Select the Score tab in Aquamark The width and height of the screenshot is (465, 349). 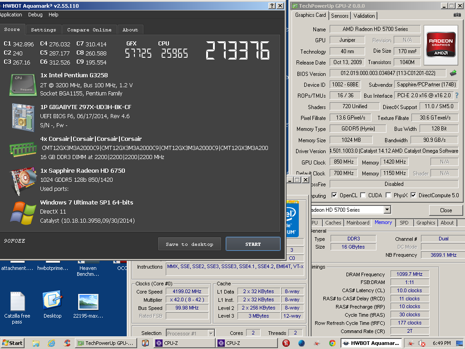click(x=12, y=30)
